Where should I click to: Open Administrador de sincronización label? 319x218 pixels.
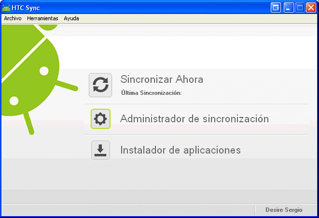[x=195, y=119]
